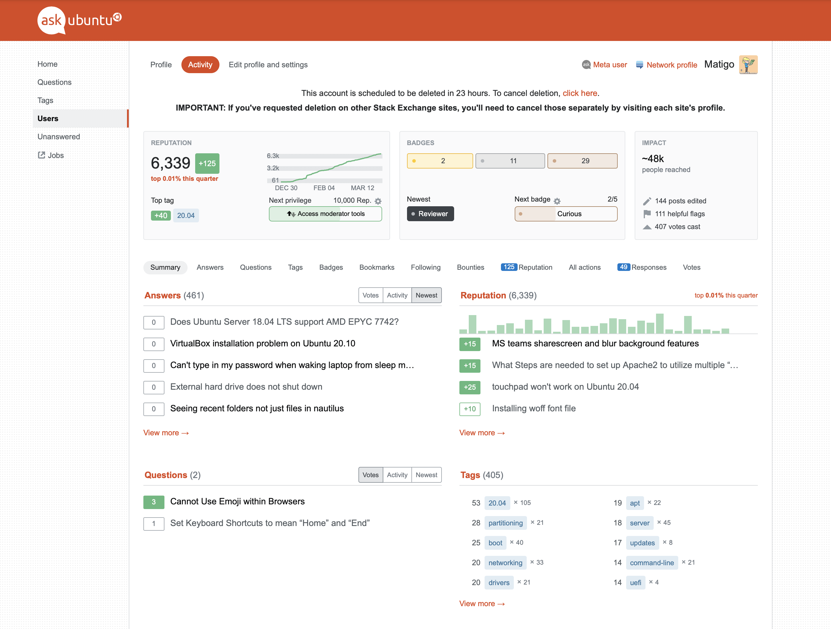Click the pencil icon by posts edited
The height and width of the screenshot is (629, 831).
(647, 201)
